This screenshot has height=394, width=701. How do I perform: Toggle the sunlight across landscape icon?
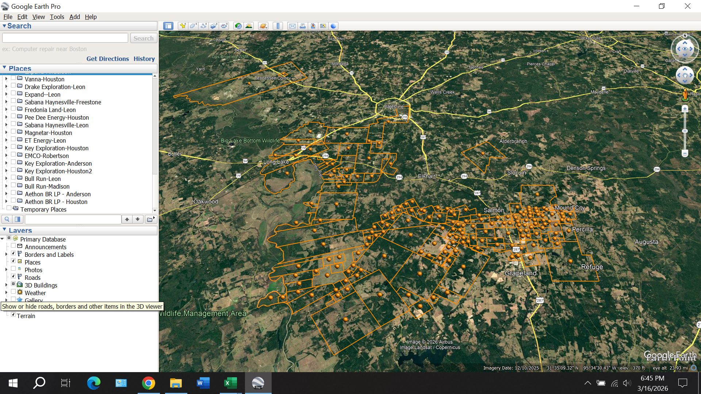point(249,26)
